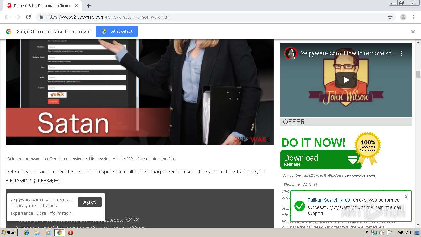Open Chrome three-dot menu
This screenshot has height=237, width=421.
pos(414,17)
